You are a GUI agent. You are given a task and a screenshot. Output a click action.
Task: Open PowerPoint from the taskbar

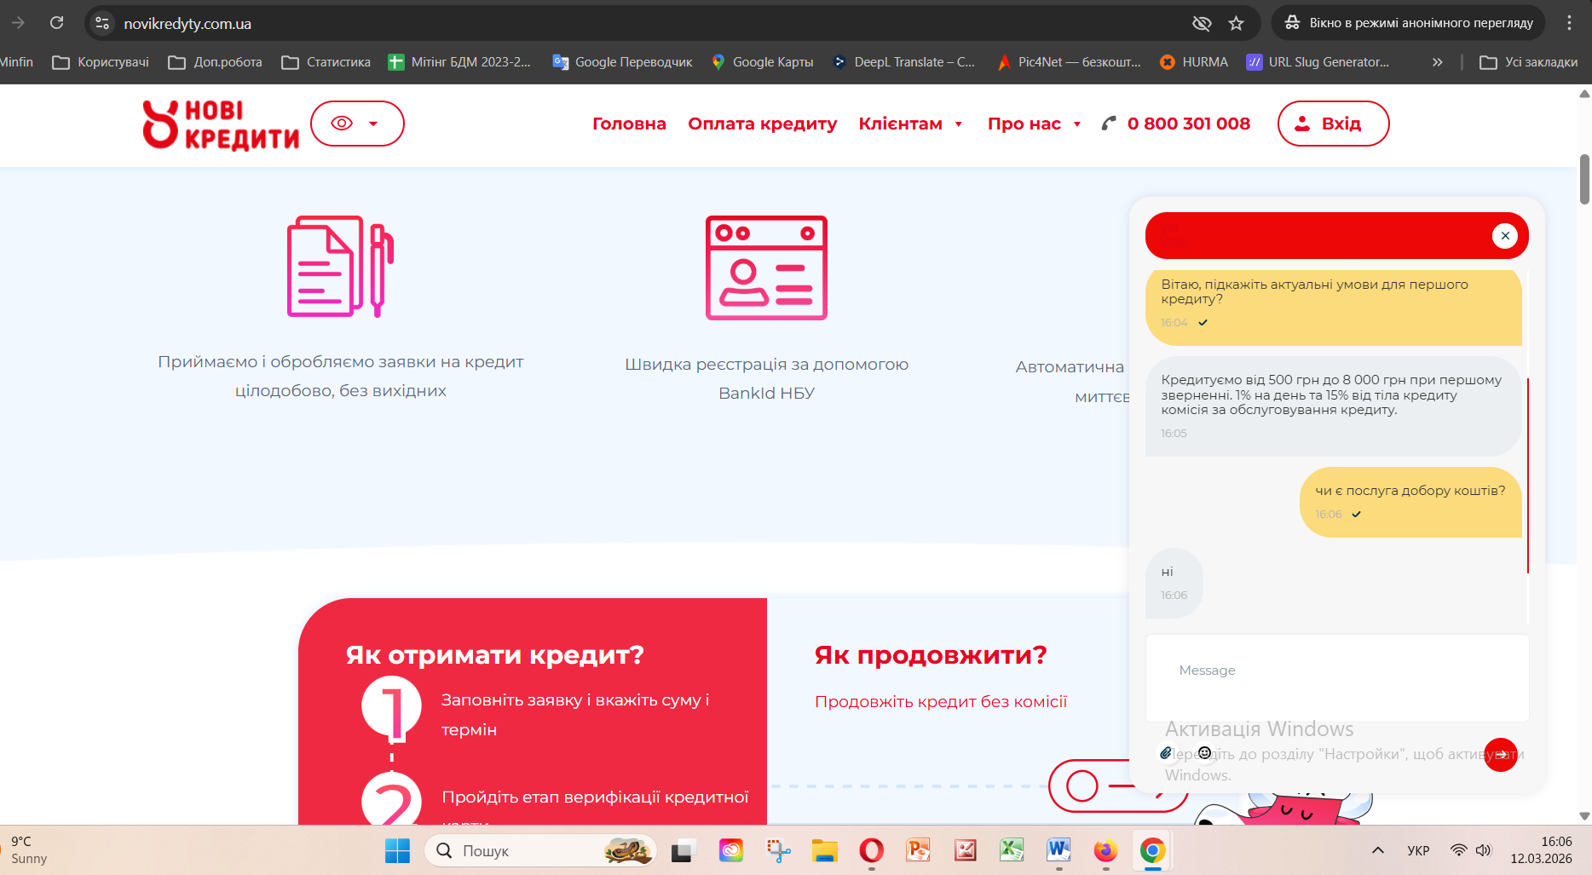point(918,850)
